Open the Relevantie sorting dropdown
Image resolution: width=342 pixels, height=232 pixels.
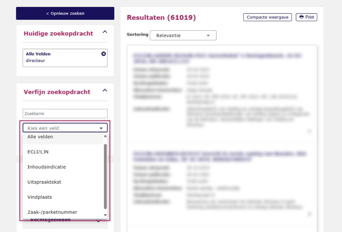point(183,36)
